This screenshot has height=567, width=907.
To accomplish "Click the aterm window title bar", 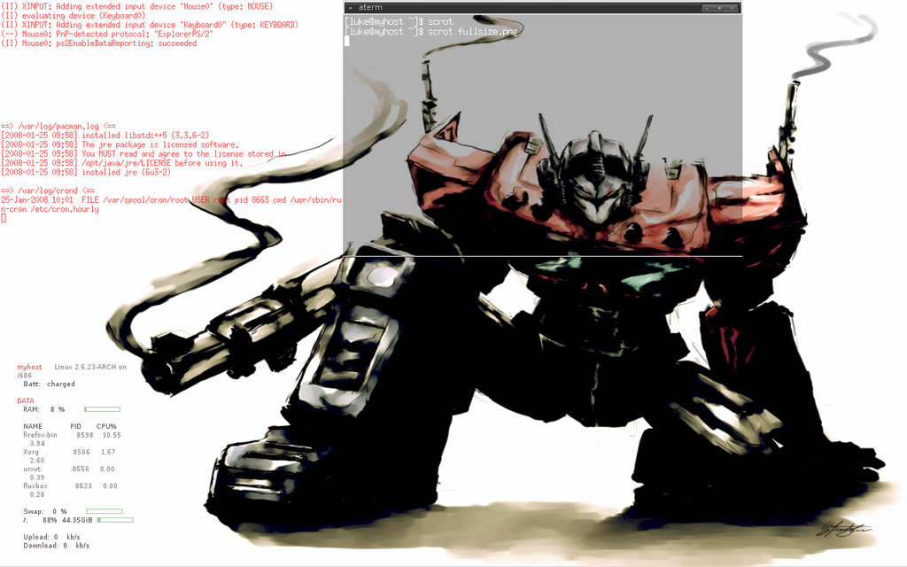I will pos(531,8).
